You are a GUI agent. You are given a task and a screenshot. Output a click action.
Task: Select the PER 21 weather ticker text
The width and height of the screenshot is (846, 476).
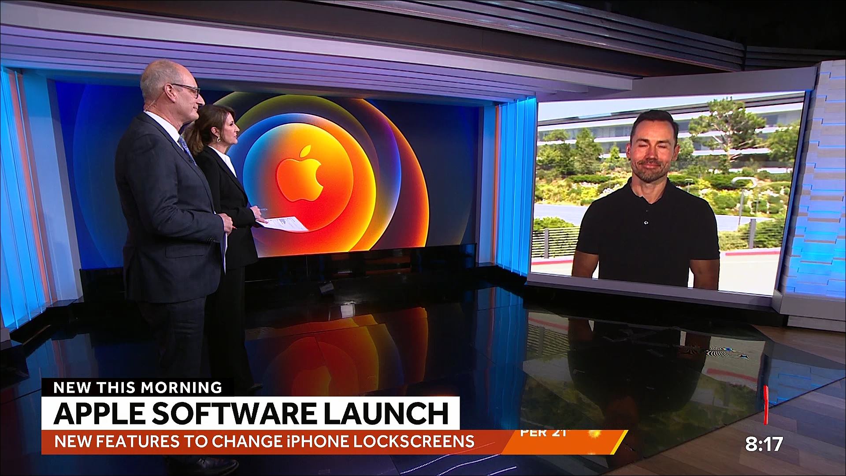tap(543, 433)
